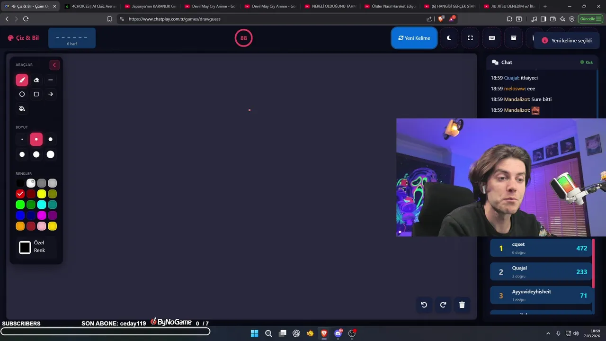This screenshot has height=341, width=606.
Task: Switch to the NERELİ OLDUĞUNU TAHM tab
Action: (x=331, y=6)
